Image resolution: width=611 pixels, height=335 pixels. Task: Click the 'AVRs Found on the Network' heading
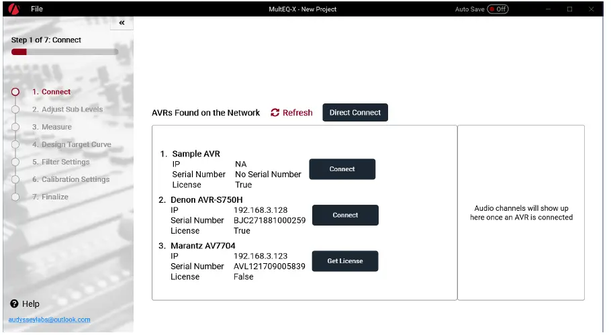click(x=205, y=113)
